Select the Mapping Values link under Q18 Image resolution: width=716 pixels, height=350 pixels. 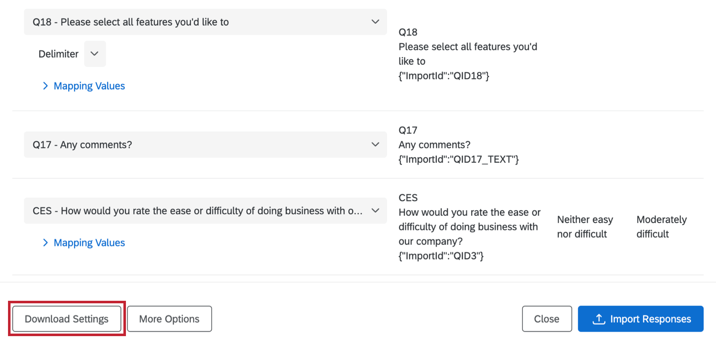(89, 86)
